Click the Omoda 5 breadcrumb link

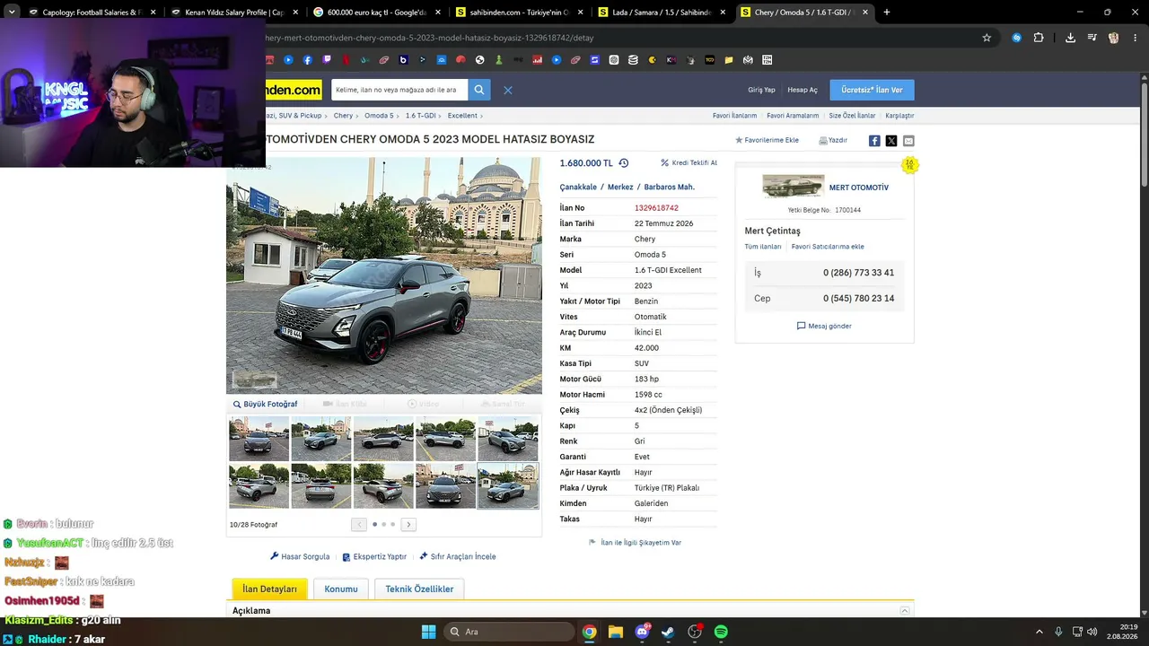[x=379, y=116]
